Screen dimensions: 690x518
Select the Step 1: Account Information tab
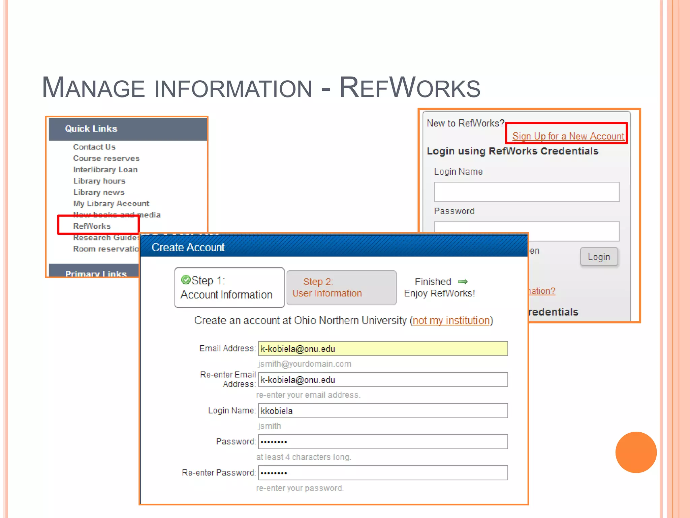tap(229, 288)
